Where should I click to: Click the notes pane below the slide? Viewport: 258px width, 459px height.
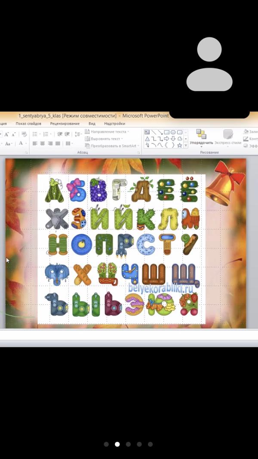point(129,335)
